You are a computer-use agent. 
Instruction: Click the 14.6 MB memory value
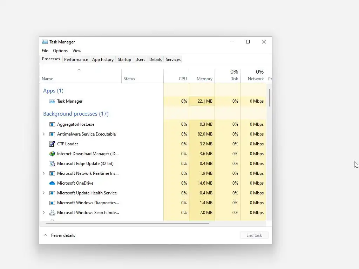tap(205, 183)
